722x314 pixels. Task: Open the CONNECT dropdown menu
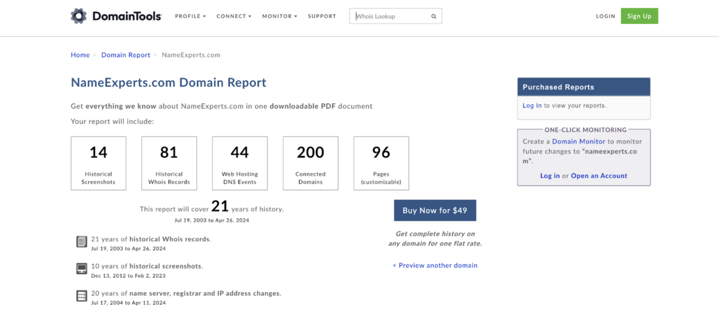pos(234,16)
